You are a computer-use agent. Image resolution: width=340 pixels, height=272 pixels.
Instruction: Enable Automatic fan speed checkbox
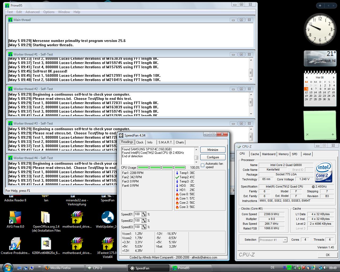(203, 165)
